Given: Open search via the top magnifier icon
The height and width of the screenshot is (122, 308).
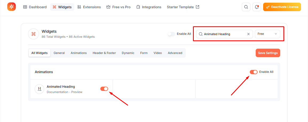Looking at the screenshot, I should click(246, 7).
